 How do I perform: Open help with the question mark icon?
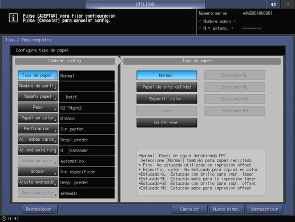288,4
